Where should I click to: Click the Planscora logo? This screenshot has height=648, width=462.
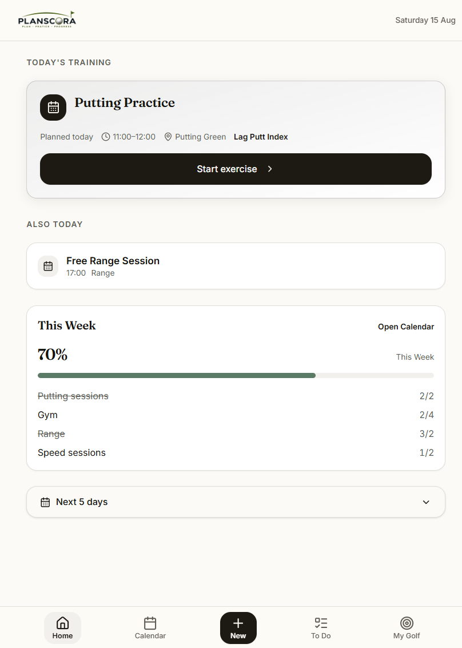click(x=47, y=19)
